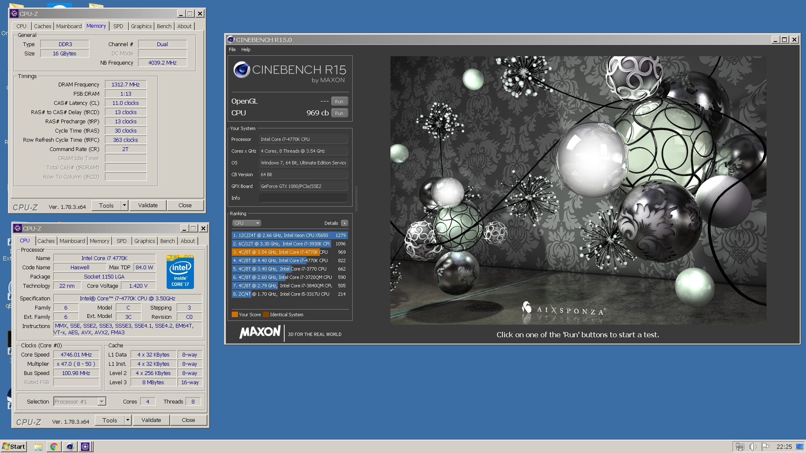The height and width of the screenshot is (453, 806).
Task: Open the volume speaker tray icon
Action: (753, 447)
